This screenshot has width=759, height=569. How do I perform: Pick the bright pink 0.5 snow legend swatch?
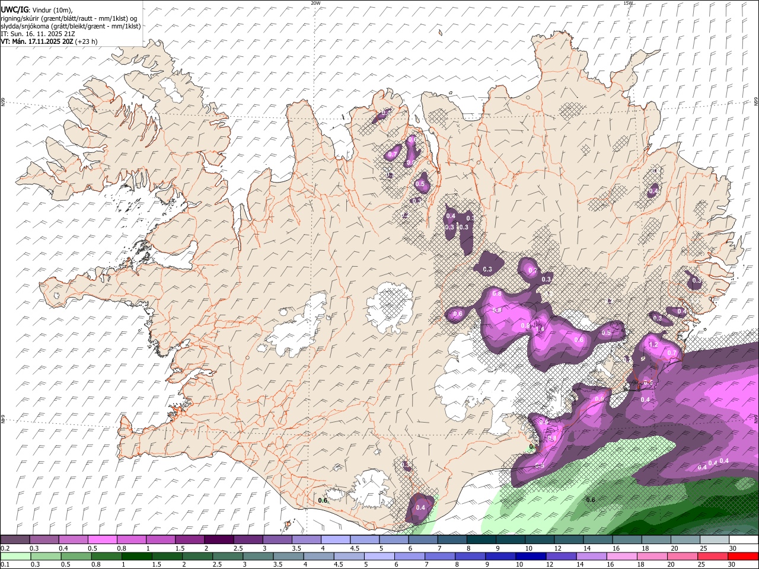coord(102,539)
